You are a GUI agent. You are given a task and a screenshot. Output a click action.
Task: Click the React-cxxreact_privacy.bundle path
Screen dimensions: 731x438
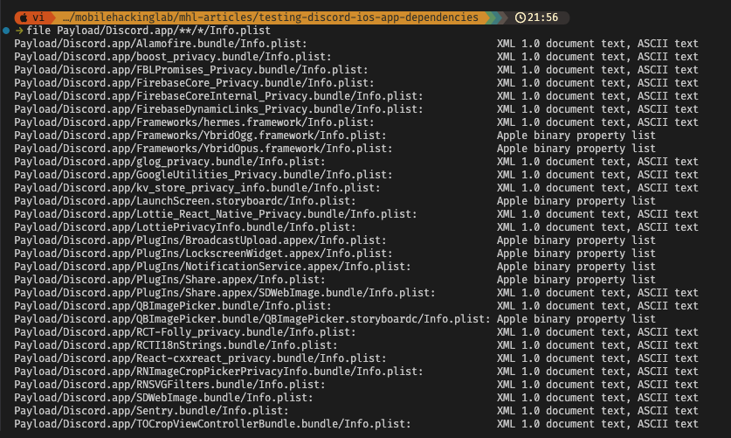pyautogui.click(x=200, y=358)
